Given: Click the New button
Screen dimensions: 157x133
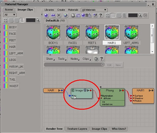Looking at the screenshot, I should tap(118, 65).
